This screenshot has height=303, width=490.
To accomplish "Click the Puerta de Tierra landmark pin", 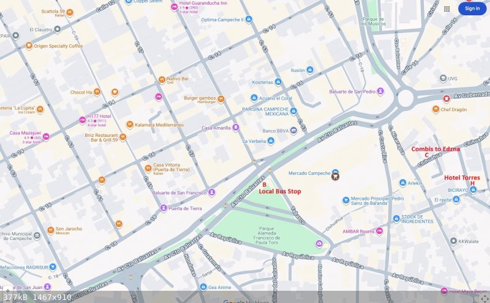I will (x=164, y=208).
